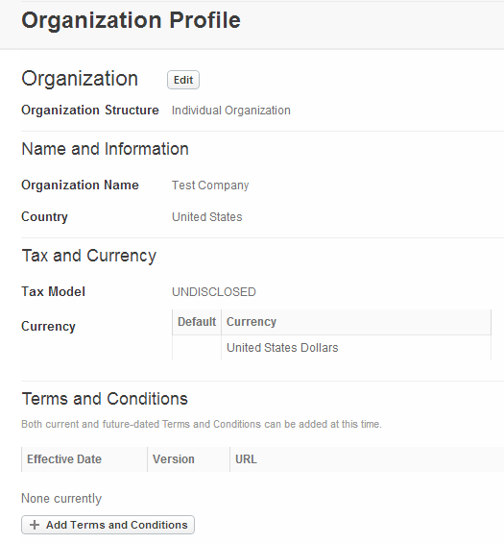Click the Organization Profile page title
The image size is (504, 544).
pos(131,20)
